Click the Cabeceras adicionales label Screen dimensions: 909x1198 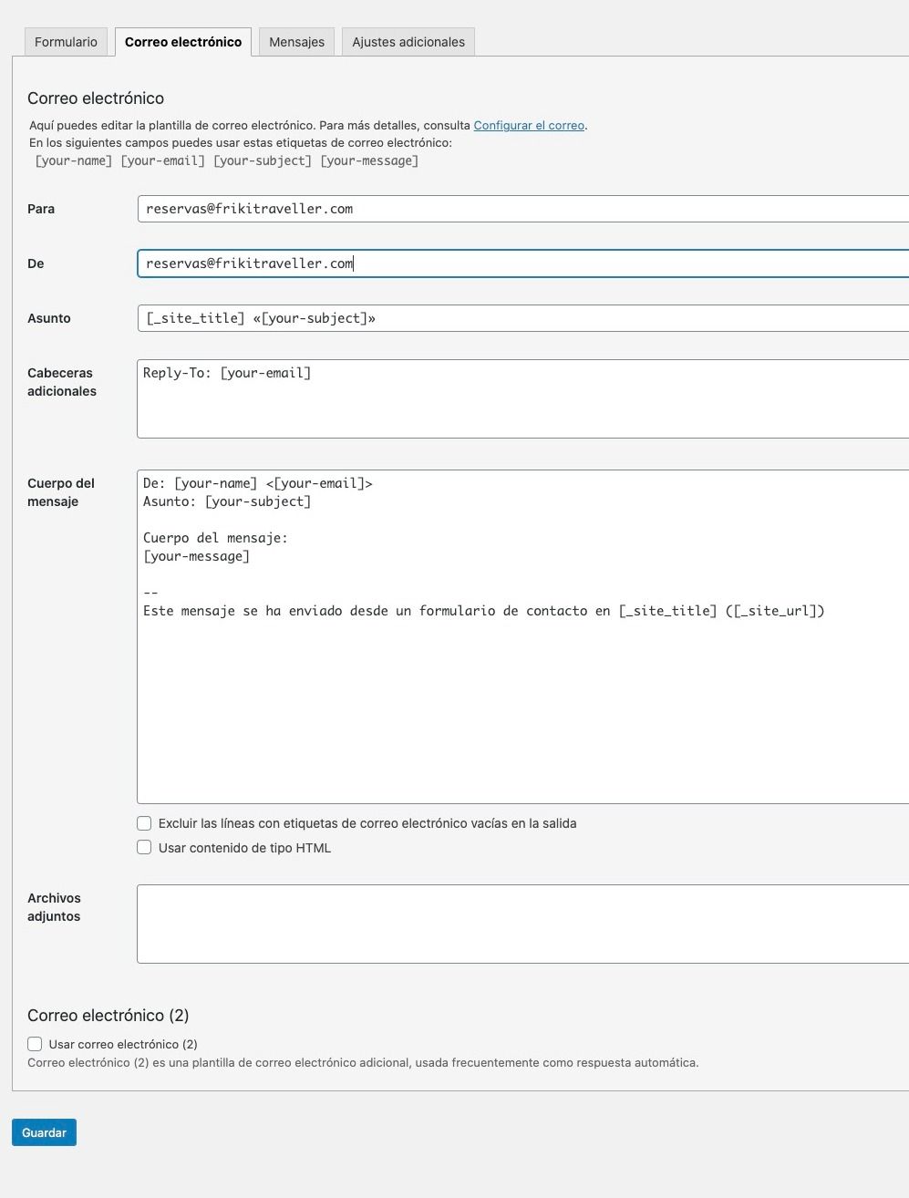tap(62, 382)
